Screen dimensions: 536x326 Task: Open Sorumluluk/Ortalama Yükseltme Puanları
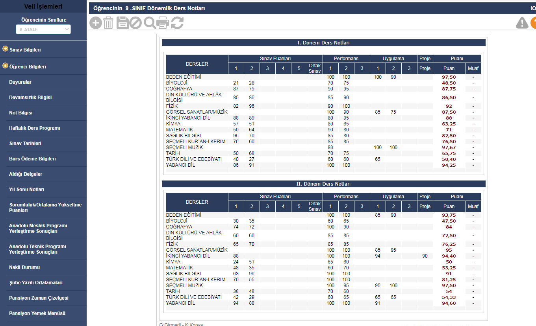(x=45, y=208)
